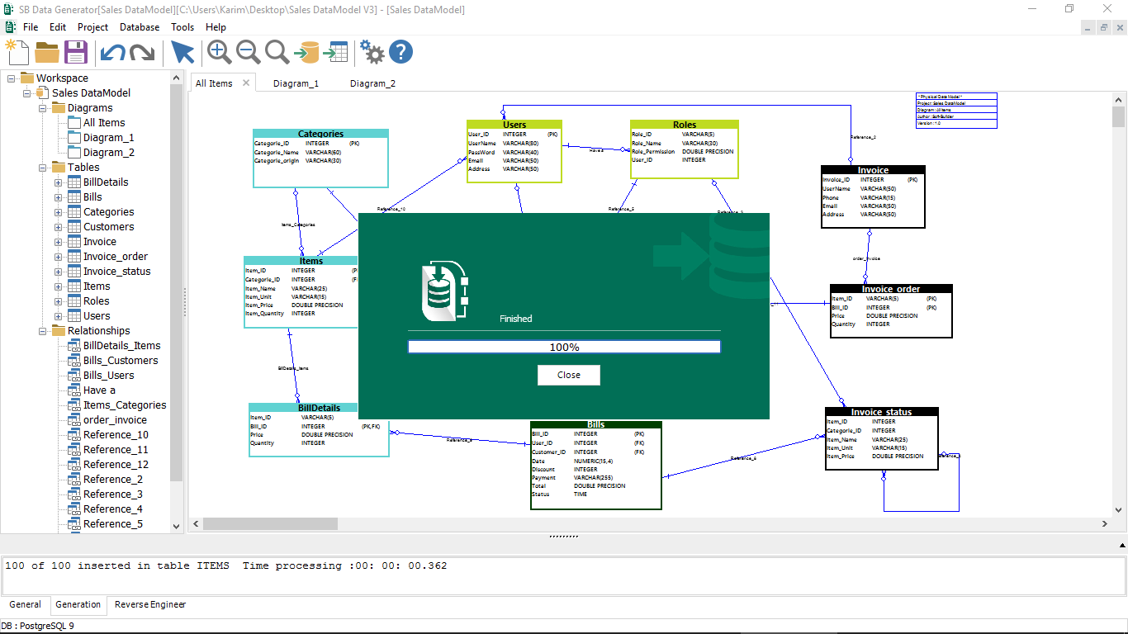Click the tree panel scroll-down arrow
Image resolution: width=1128 pixels, height=634 pixels.
point(176,525)
